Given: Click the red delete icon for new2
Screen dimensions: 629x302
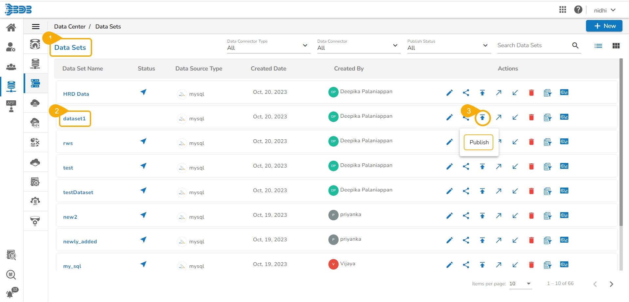Looking at the screenshot, I should point(531,216).
